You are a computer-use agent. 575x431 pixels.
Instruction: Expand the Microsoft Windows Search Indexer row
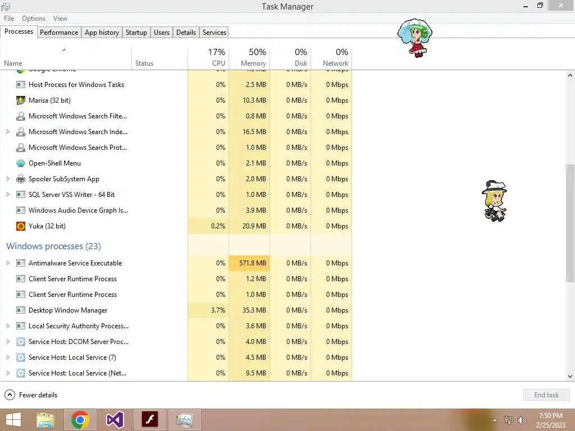tap(8, 131)
